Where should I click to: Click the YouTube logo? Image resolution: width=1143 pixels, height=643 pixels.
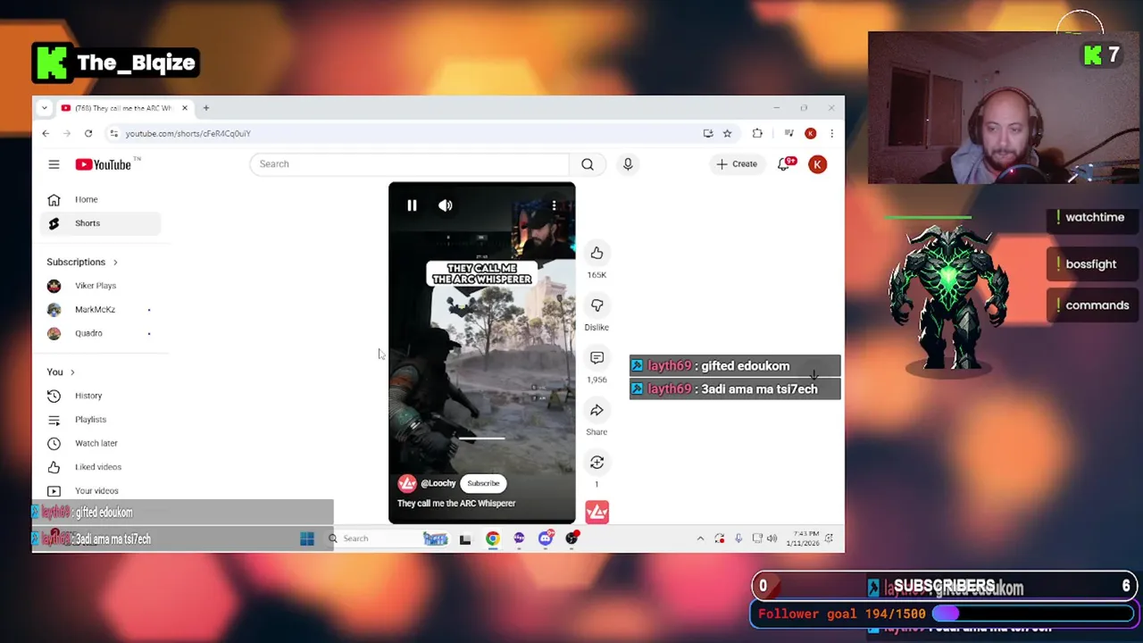point(104,164)
